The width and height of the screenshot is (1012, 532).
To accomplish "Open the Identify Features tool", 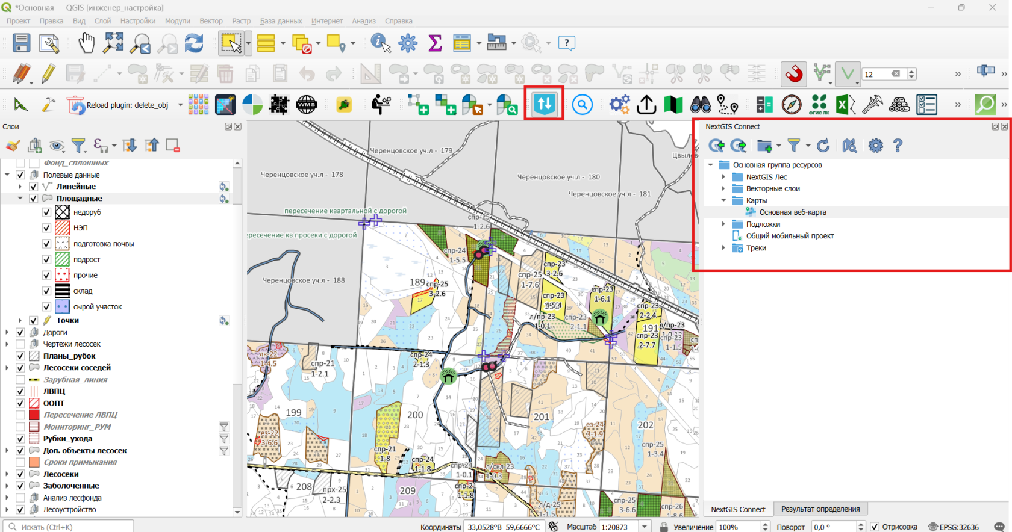I will click(x=380, y=43).
